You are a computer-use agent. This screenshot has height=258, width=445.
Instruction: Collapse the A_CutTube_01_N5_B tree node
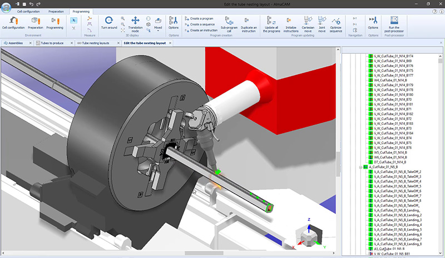click(x=360, y=167)
